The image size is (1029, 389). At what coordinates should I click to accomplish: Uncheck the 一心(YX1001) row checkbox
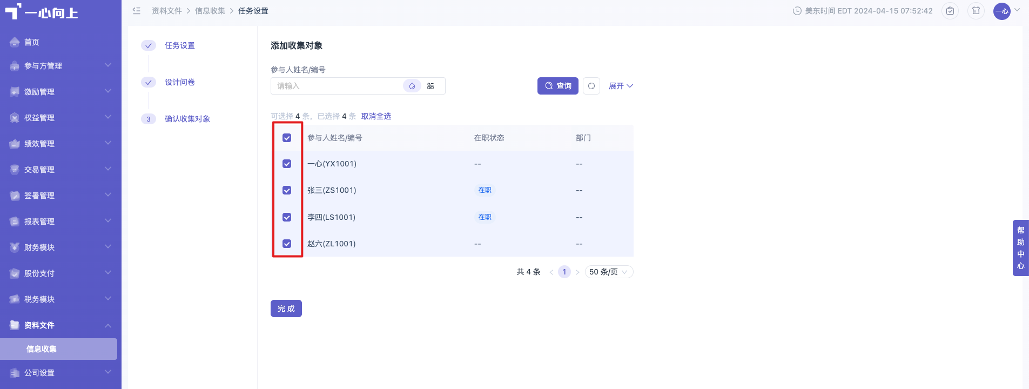[287, 164]
